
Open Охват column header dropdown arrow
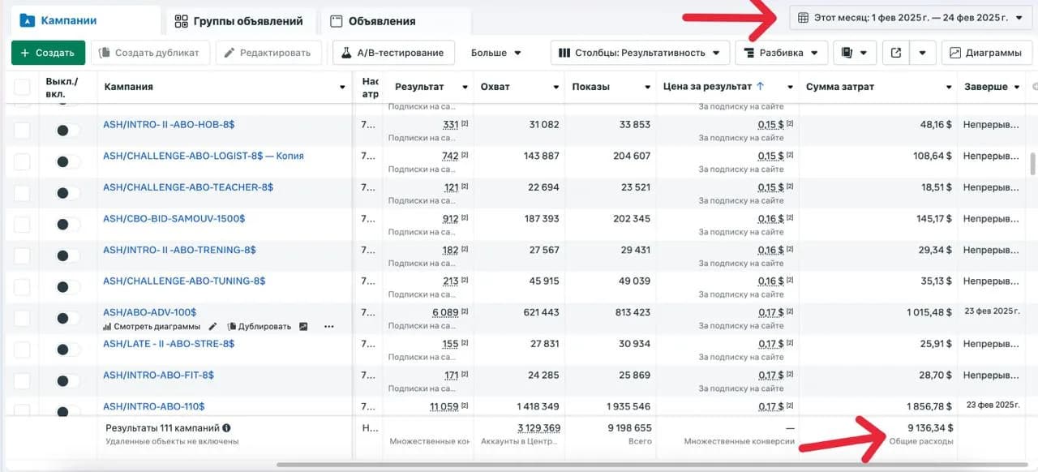pos(556,87)
